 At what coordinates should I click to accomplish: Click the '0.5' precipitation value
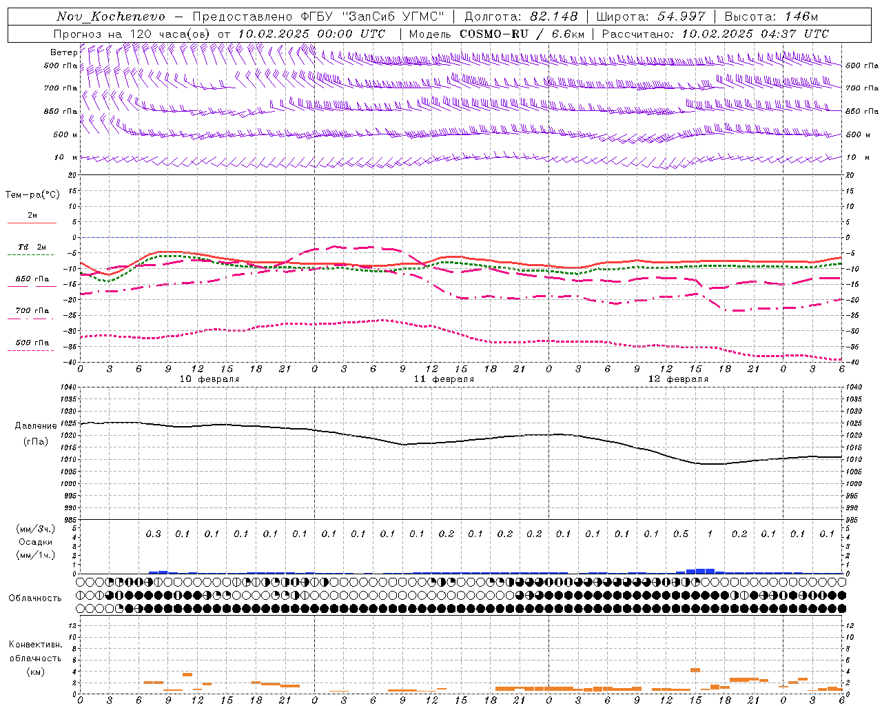(681, 534)
